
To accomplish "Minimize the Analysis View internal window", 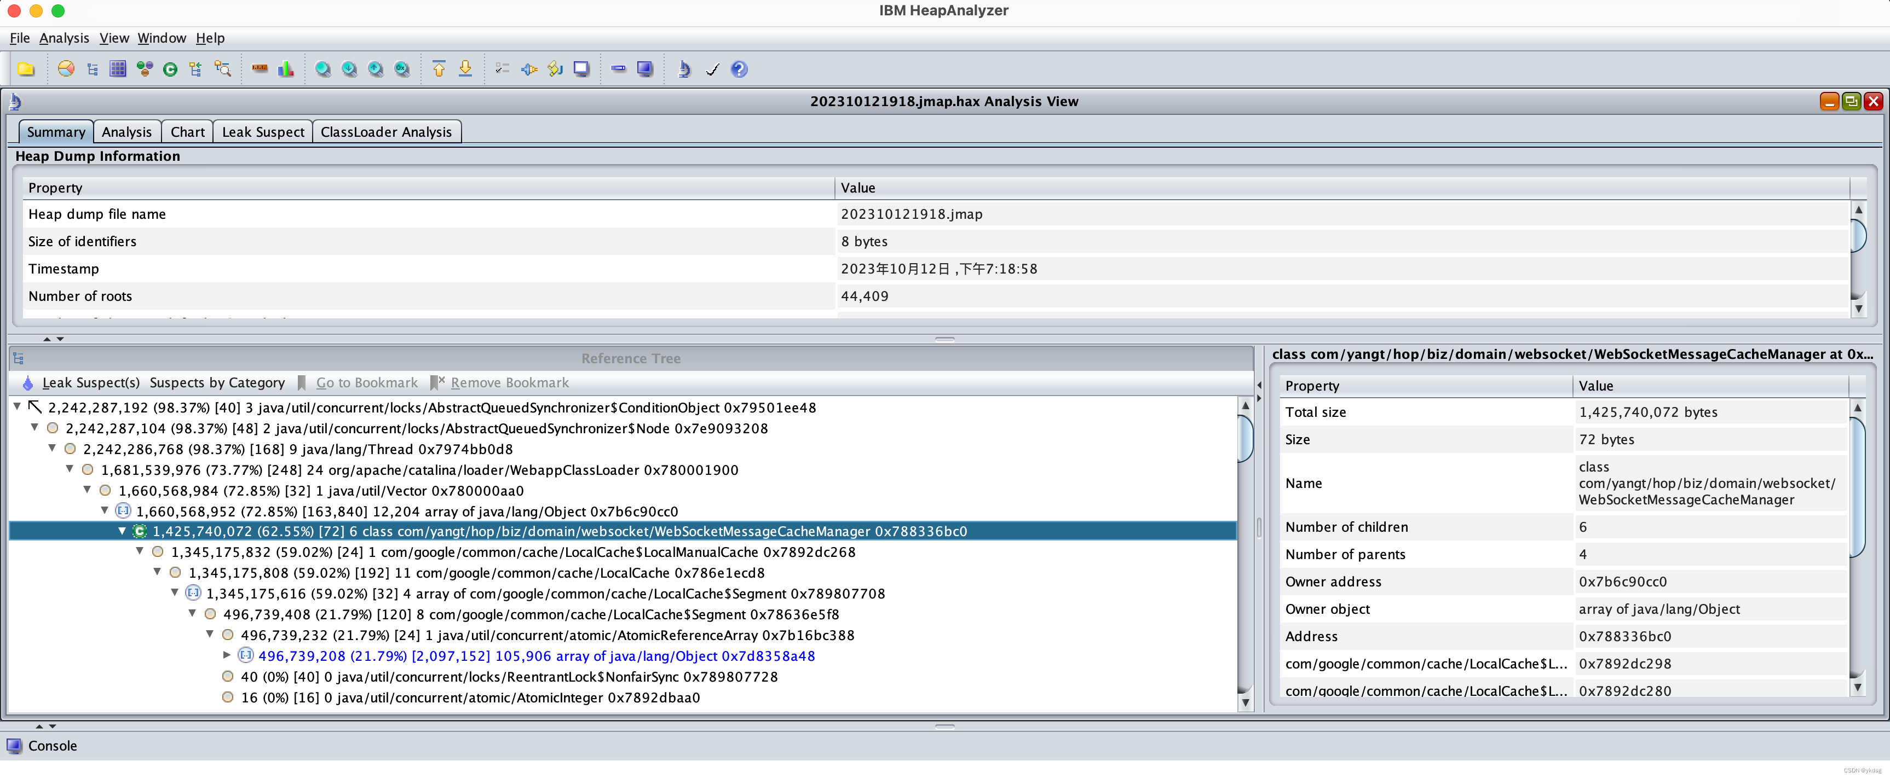I will click(x=1829, y=101).
